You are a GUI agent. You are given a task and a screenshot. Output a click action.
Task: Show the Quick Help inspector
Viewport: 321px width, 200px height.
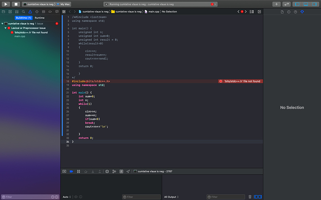[295, 12]
